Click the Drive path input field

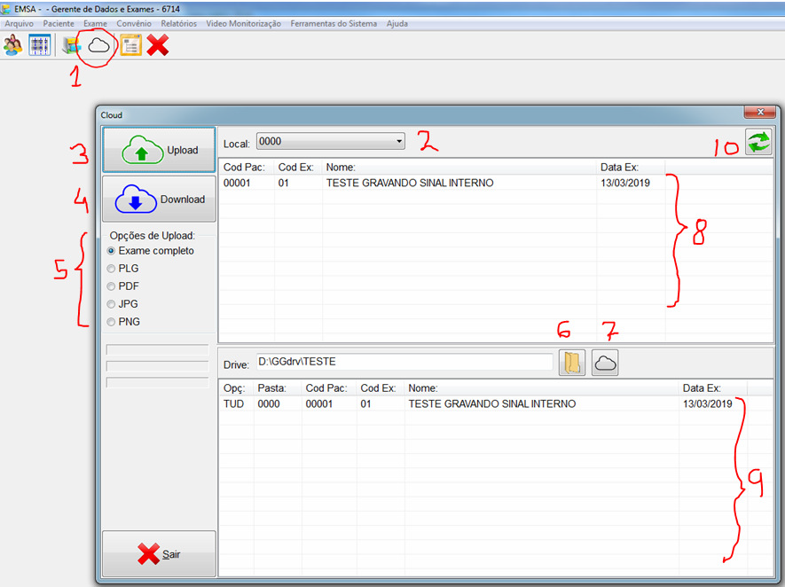click(404, 362)
